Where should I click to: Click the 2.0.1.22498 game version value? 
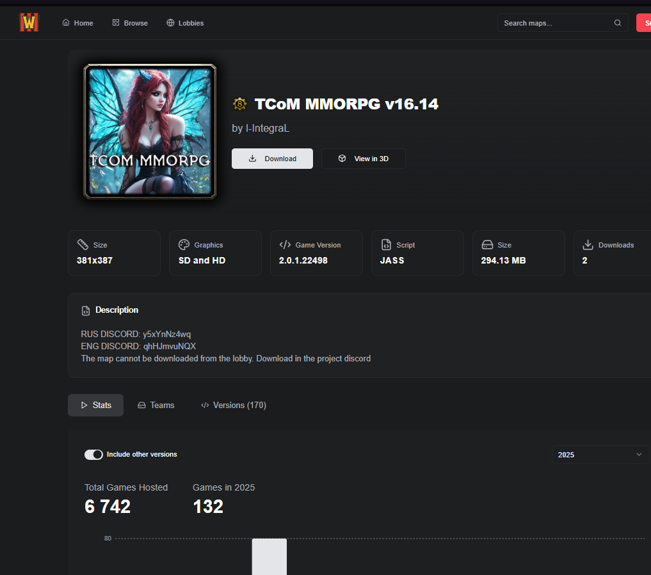point(303,260)
